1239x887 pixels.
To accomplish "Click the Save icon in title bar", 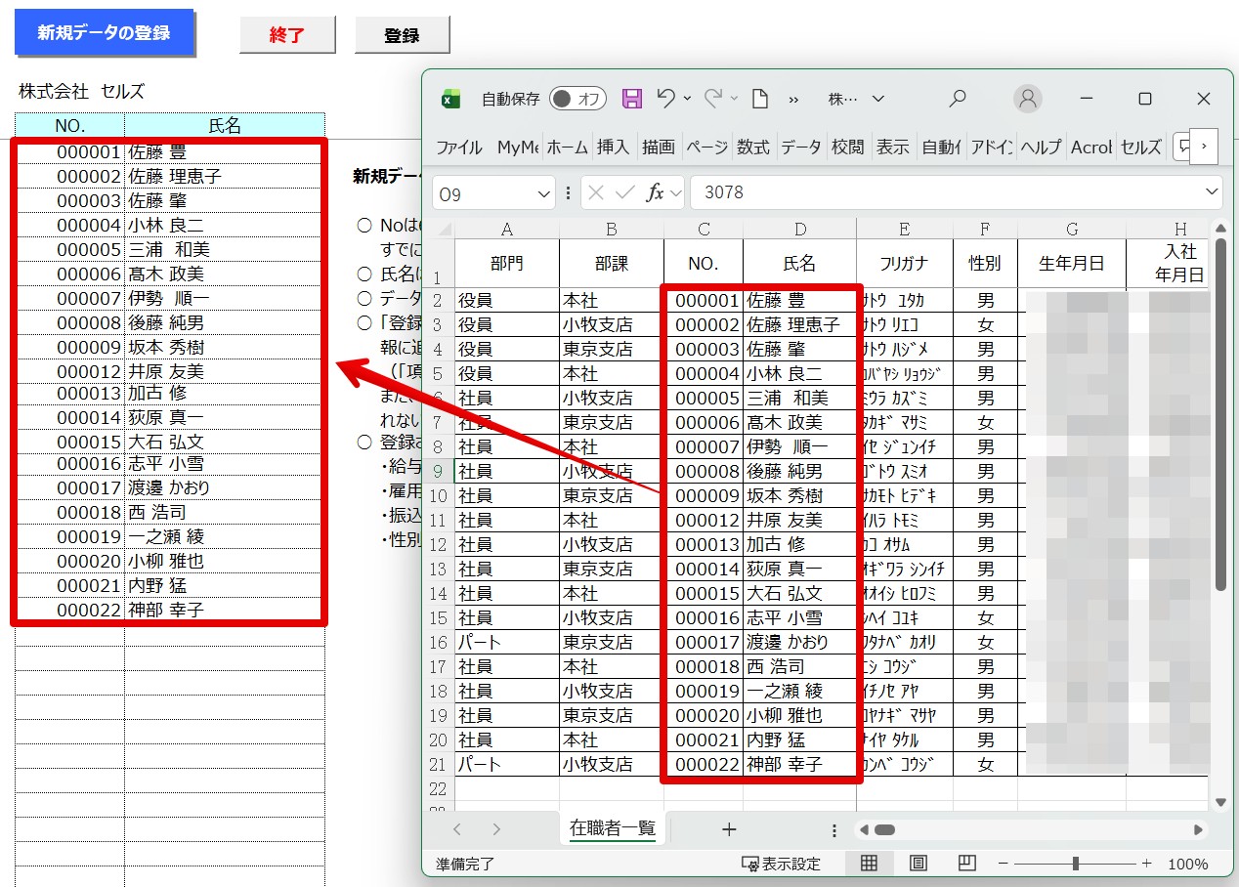I will coord(632,99).
